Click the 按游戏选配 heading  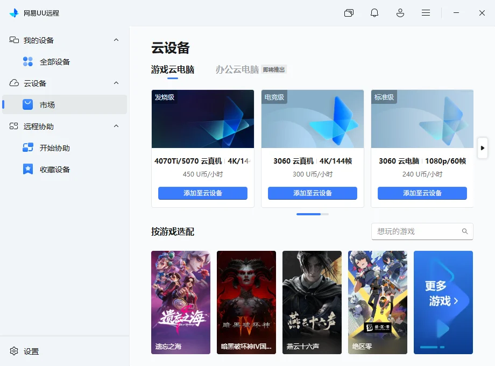(173, 231)
